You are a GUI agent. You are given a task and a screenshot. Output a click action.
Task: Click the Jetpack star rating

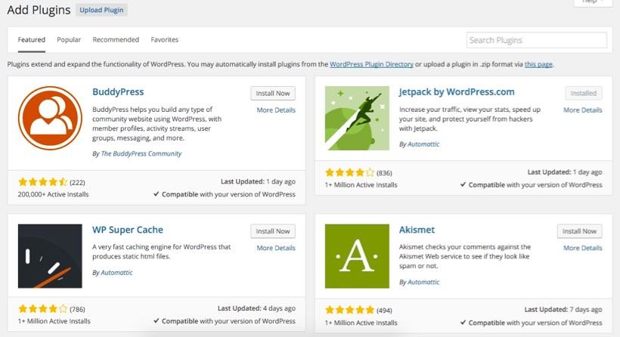coord(349,172)
